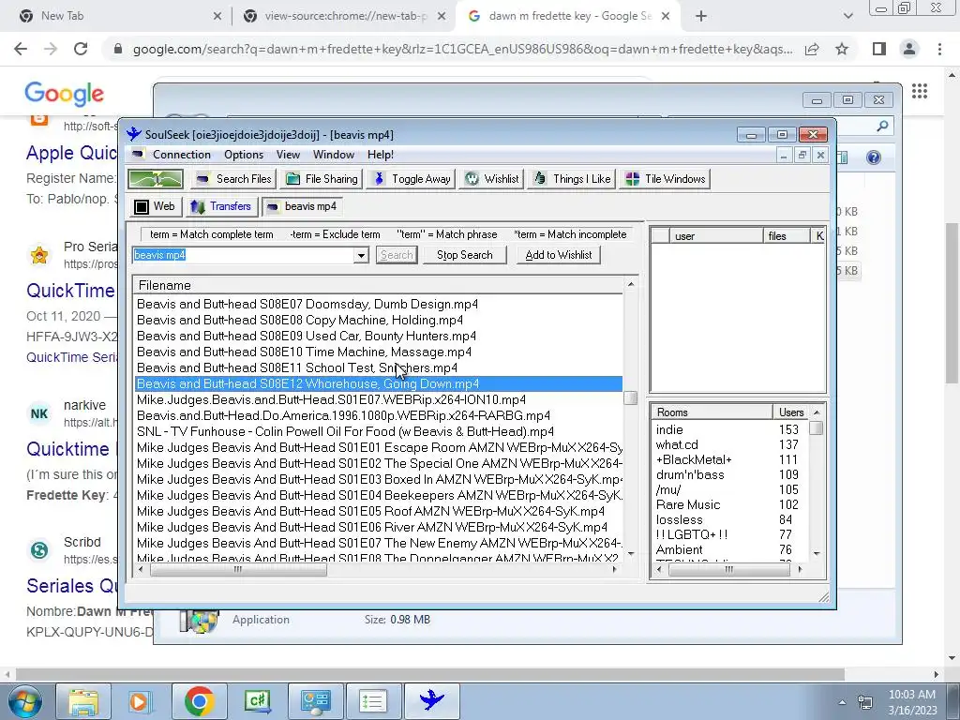Screen dimensions: 960x720
Task: Click the SoulSeek menu bar document icon
Action: click(x=138, y=155)
